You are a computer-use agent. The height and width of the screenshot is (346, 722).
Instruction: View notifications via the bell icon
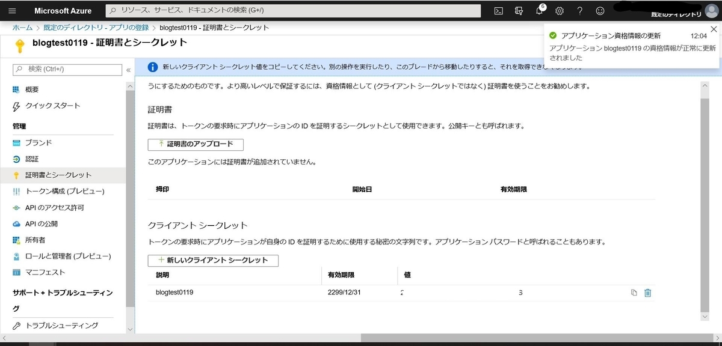[539, 10]
